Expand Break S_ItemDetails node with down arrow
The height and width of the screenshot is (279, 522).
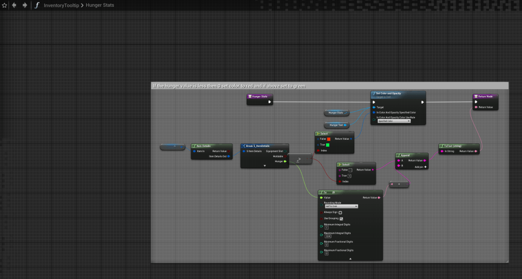[265, 165]
